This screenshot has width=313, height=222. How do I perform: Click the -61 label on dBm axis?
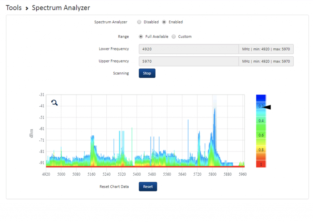42,129
